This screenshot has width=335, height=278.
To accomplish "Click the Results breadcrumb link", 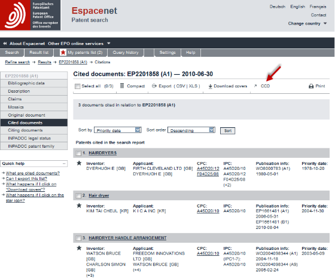I will point(44,62).
